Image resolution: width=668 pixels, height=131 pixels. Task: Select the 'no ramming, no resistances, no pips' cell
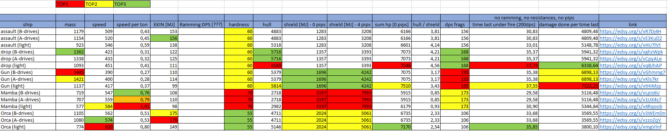534,18
